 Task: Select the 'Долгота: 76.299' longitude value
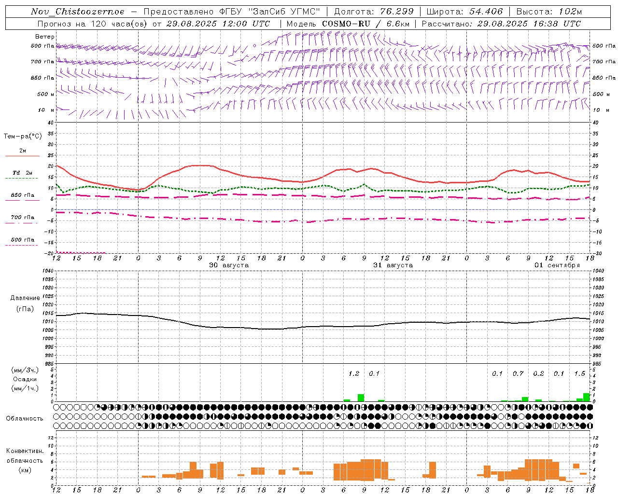[x=374, y=12]
